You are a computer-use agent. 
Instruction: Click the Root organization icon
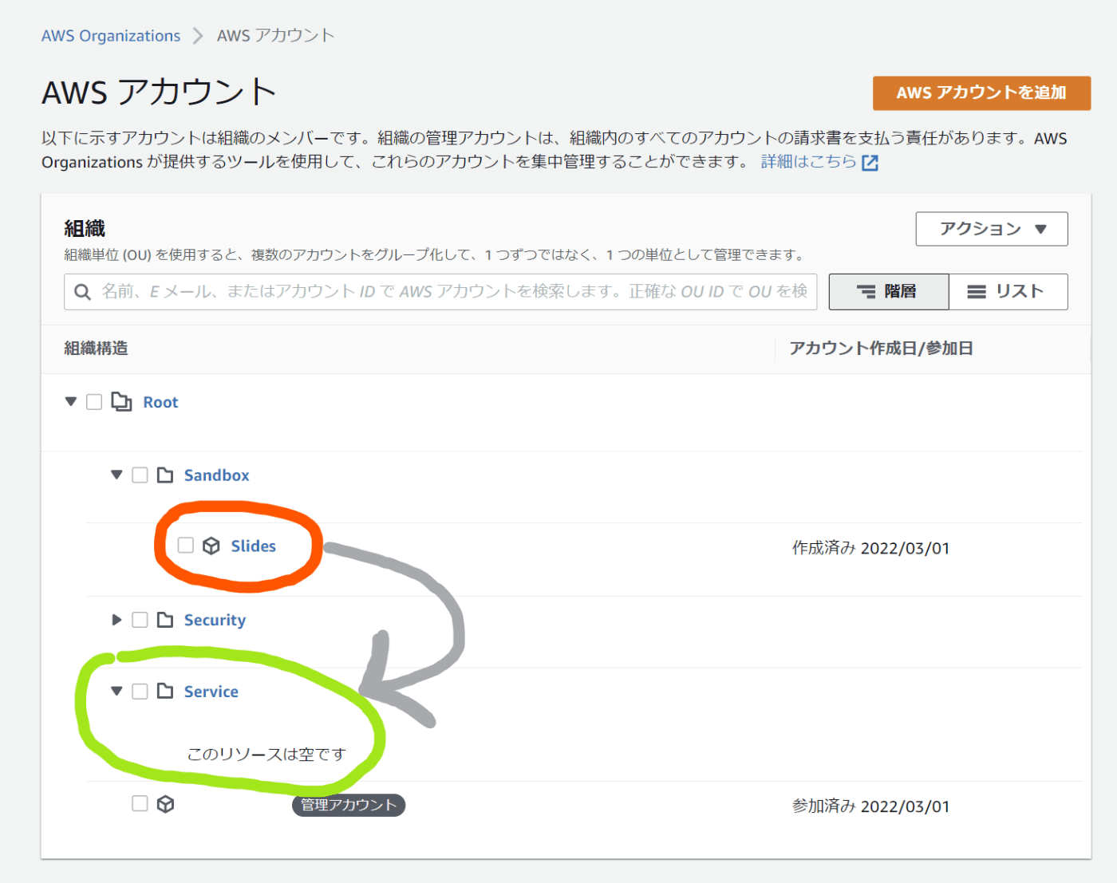coord(121,401)
